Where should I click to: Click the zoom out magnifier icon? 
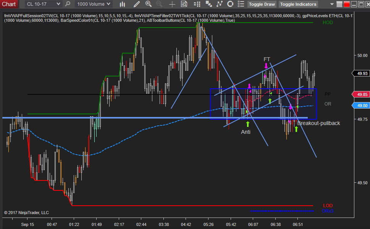(159, 4)
